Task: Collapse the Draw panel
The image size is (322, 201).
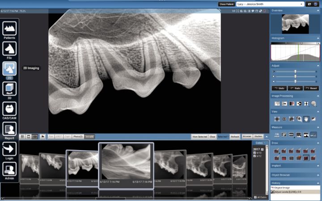Action: point(318,143)
